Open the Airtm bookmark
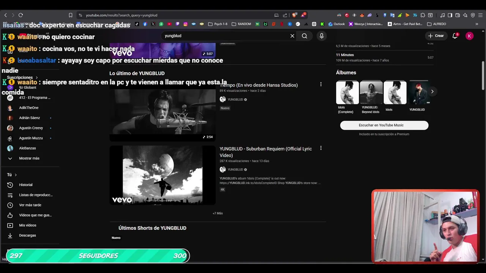The image size is (486, 273). [x=405, y=24]
